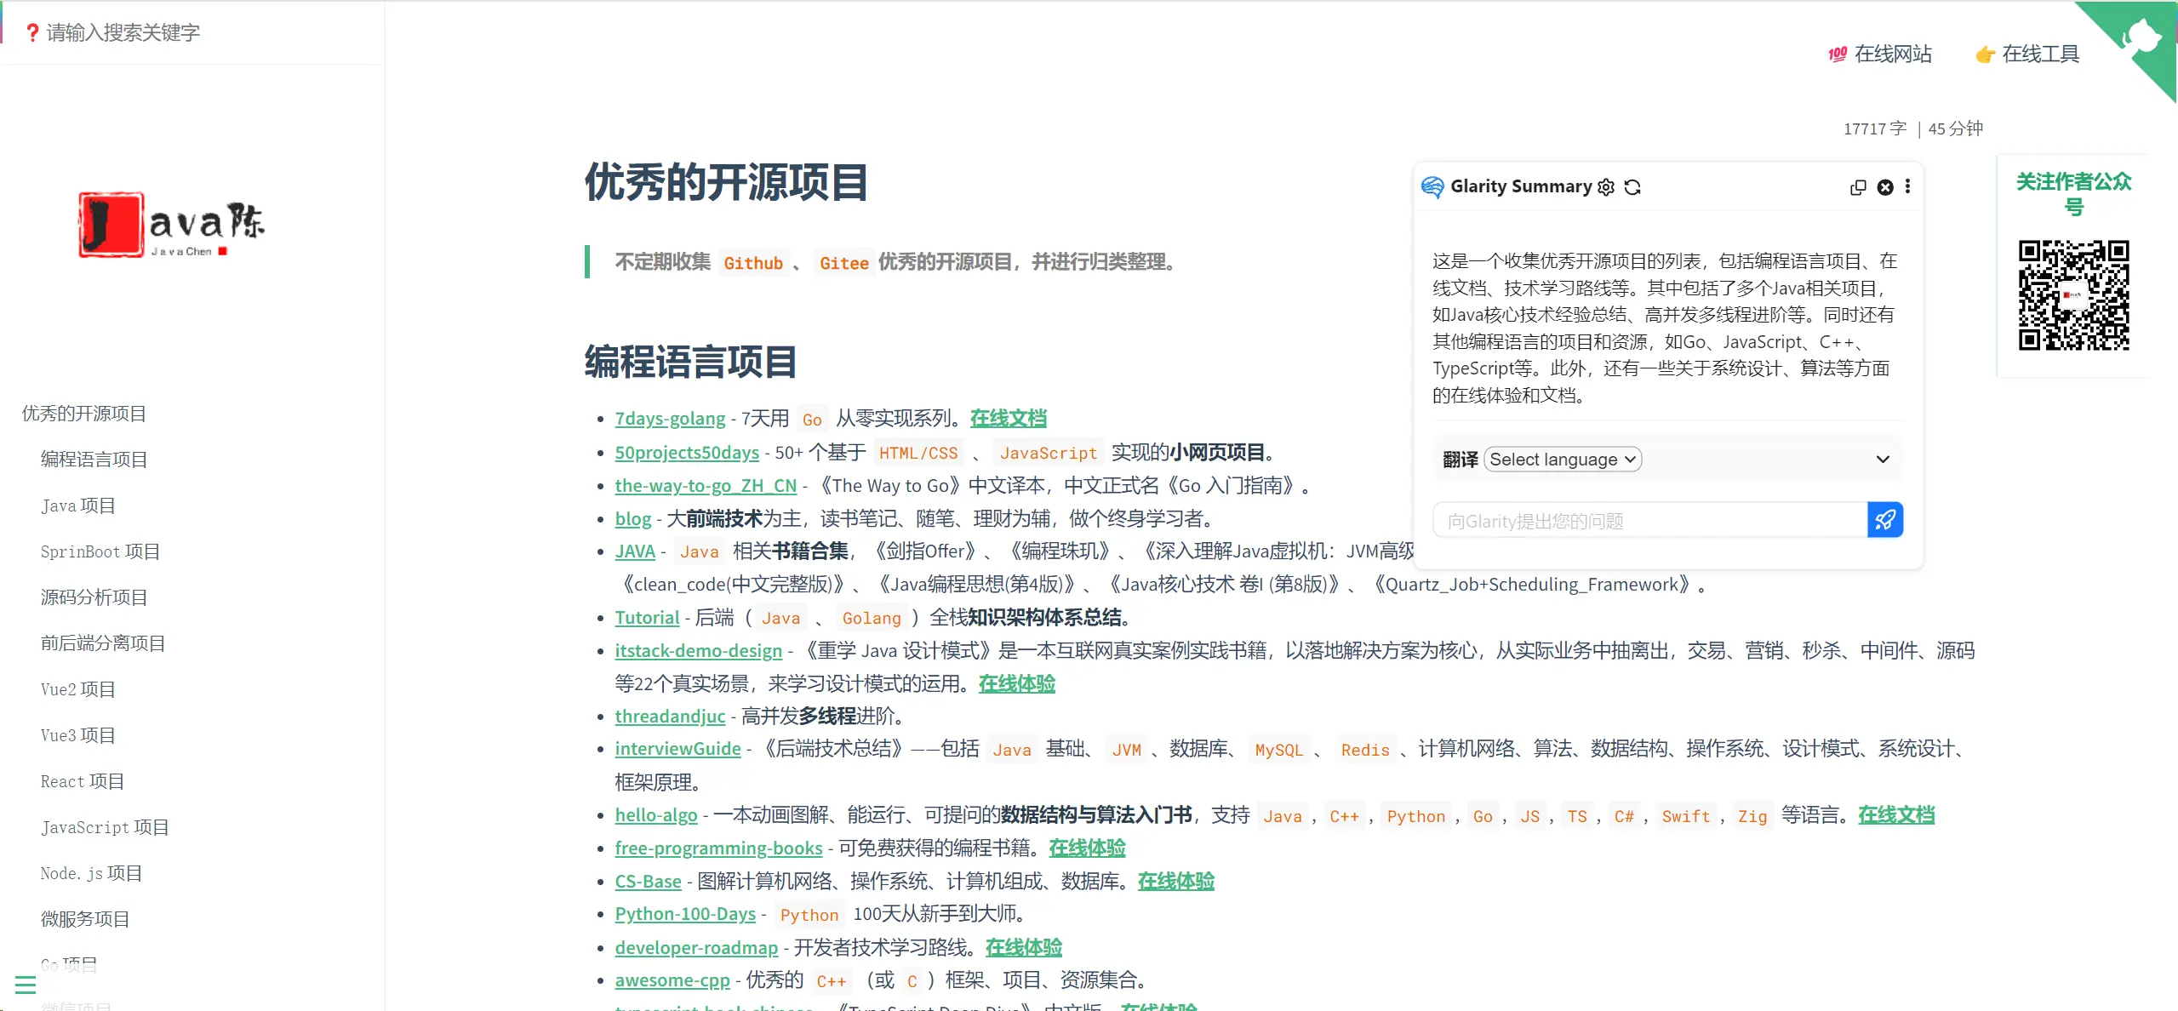The height and width of the screenshot is (1011, 2178).
Task: Click the Glarity brain logo icon
Action: pyautogui.click(x=1432, y=186)
